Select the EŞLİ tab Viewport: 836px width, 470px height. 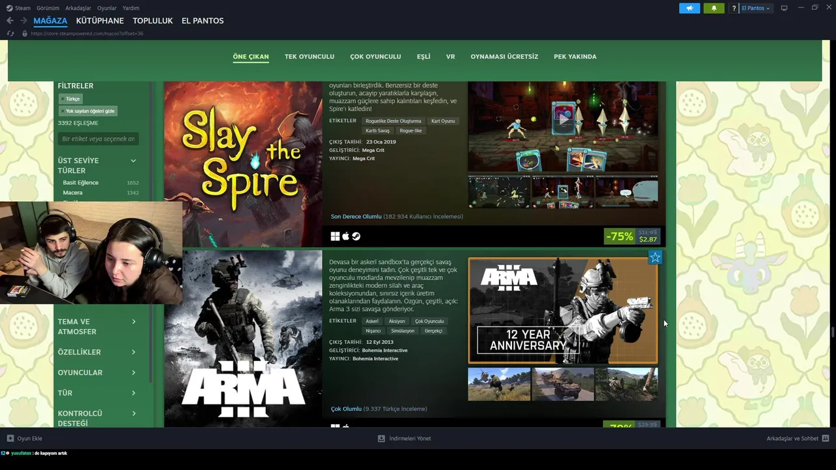pos(424,57)
